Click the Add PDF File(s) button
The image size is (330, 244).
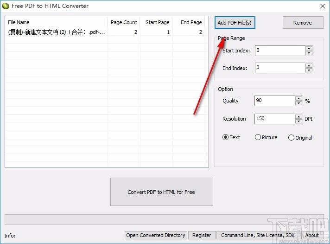(235, 23)
